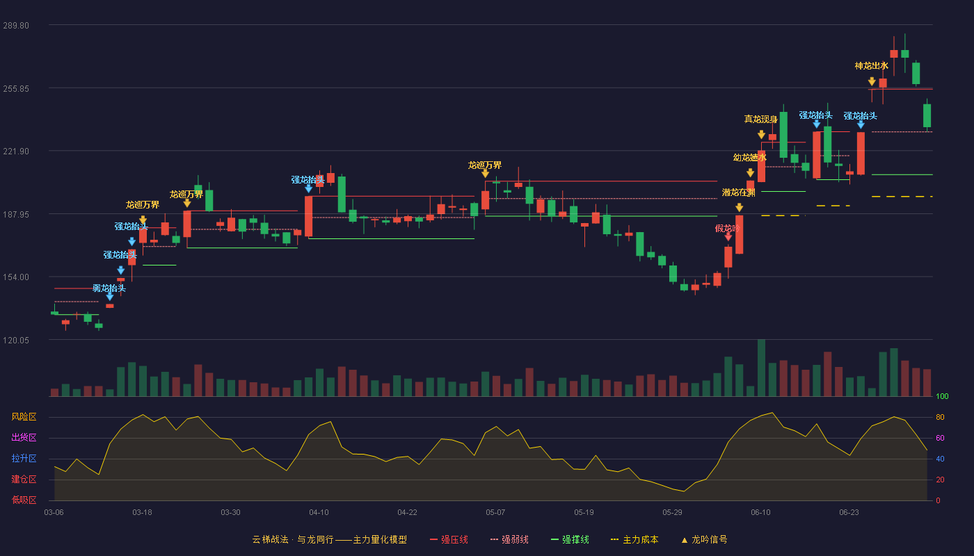Click the 龙巡万界 arrow near 05-07
This screenshot has width=974, height=556.
point(485,174)
